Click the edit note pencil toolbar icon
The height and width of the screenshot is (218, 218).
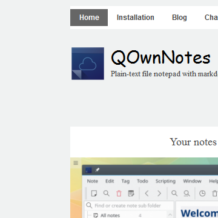(131, 193)
